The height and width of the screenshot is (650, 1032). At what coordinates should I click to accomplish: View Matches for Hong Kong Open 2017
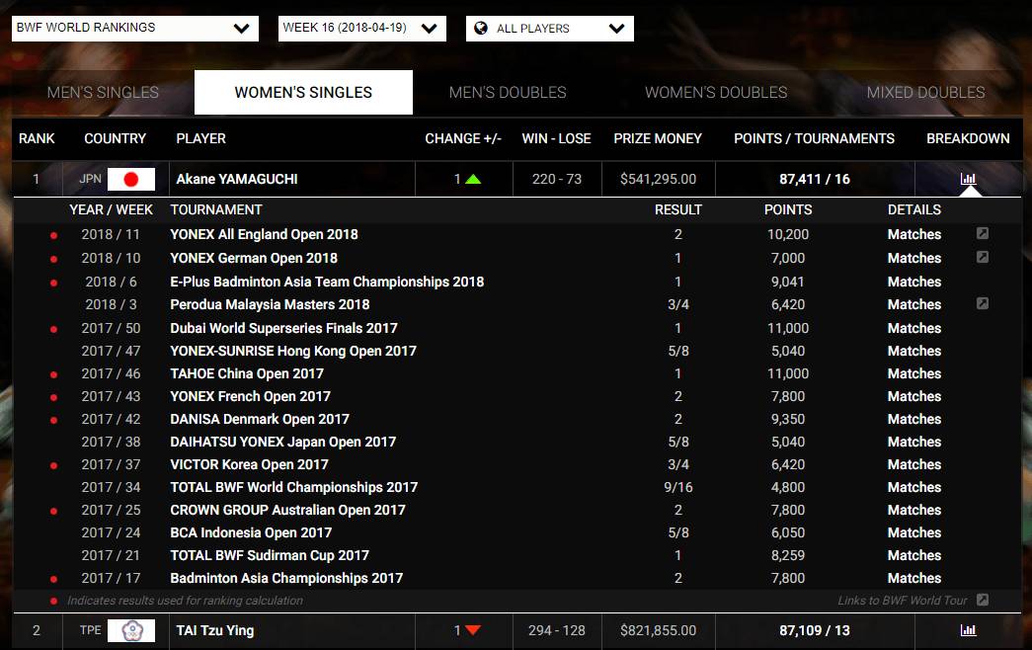click(914, 351)
